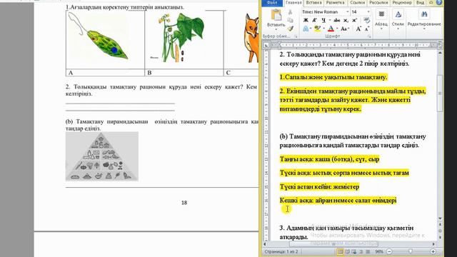Open the Clipboard group dialog launcher
Image resolution: width=457 pixels, height=257 pixels.
(296, 36)
